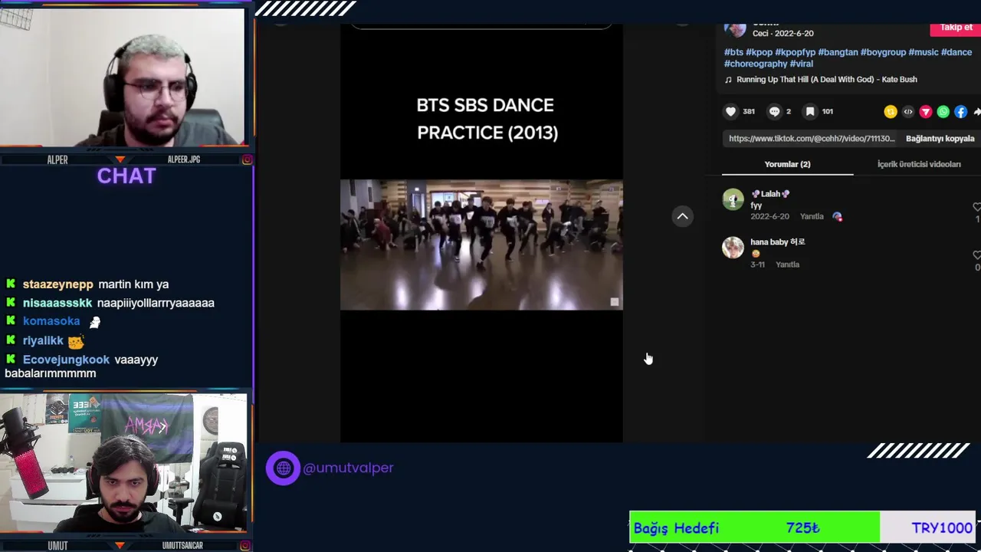Click the embed code icon

[x=908, y=112]
